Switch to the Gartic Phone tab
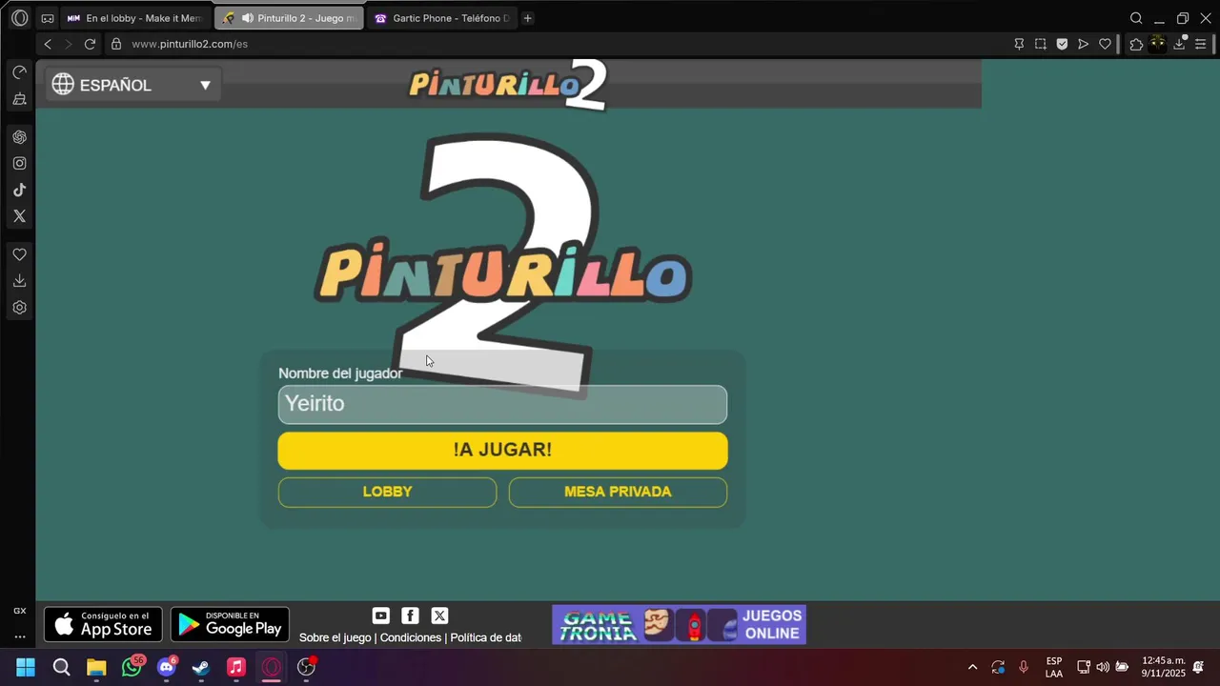Viewport: 1220px width, 686px height. click(442, 18)
